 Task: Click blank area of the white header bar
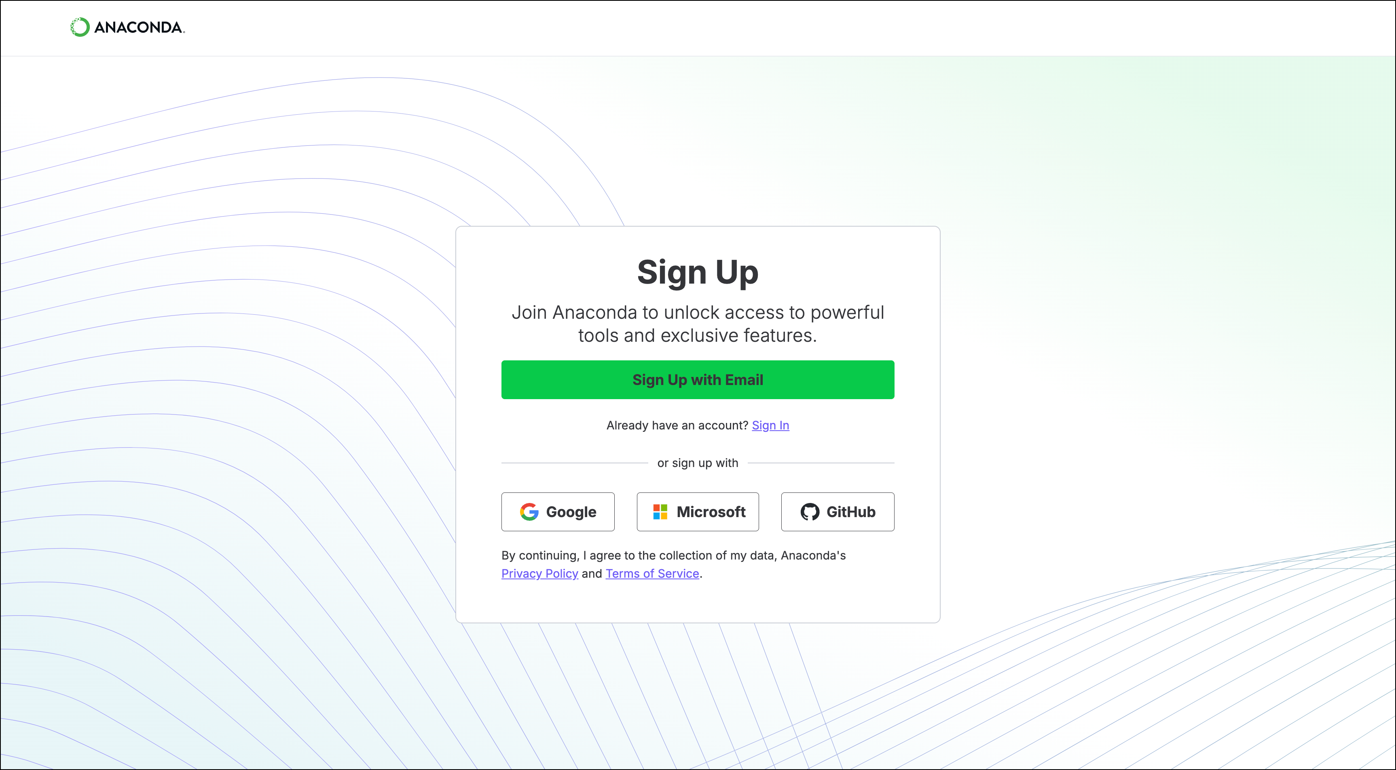click(759, 27)
